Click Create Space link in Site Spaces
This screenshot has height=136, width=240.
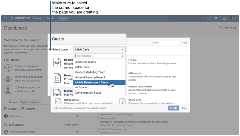(x=71, y=125)
